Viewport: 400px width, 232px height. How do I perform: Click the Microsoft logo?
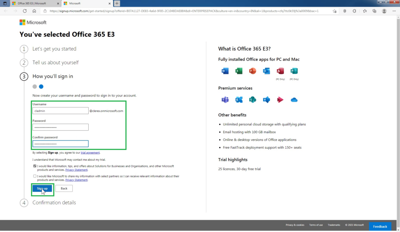point(33,22)
